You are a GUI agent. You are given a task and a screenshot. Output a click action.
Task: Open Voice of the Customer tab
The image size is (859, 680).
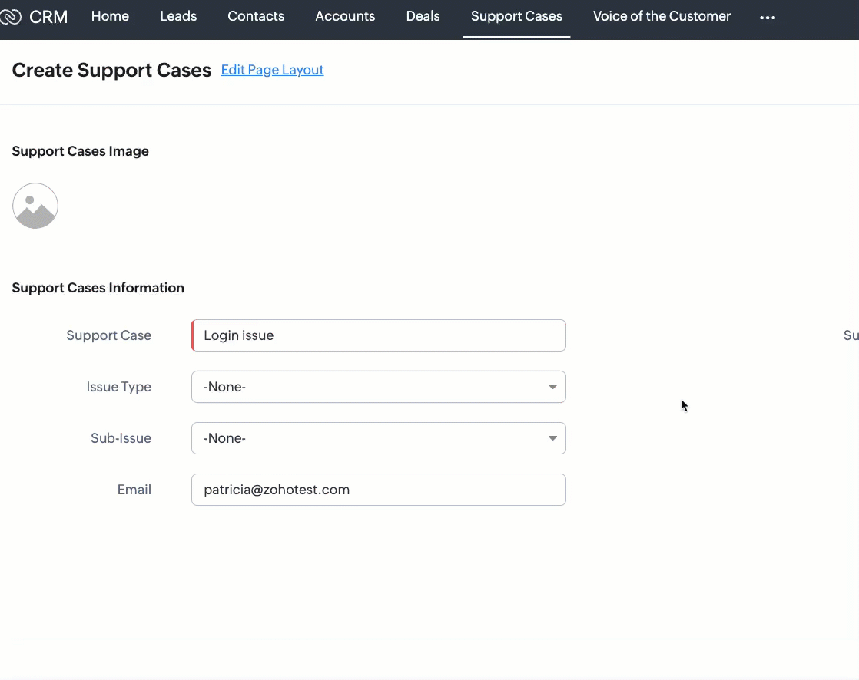[x=662, y=16]
